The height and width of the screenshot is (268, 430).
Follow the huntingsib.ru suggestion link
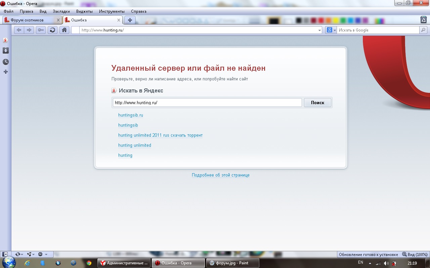click(x=131, y=115)
